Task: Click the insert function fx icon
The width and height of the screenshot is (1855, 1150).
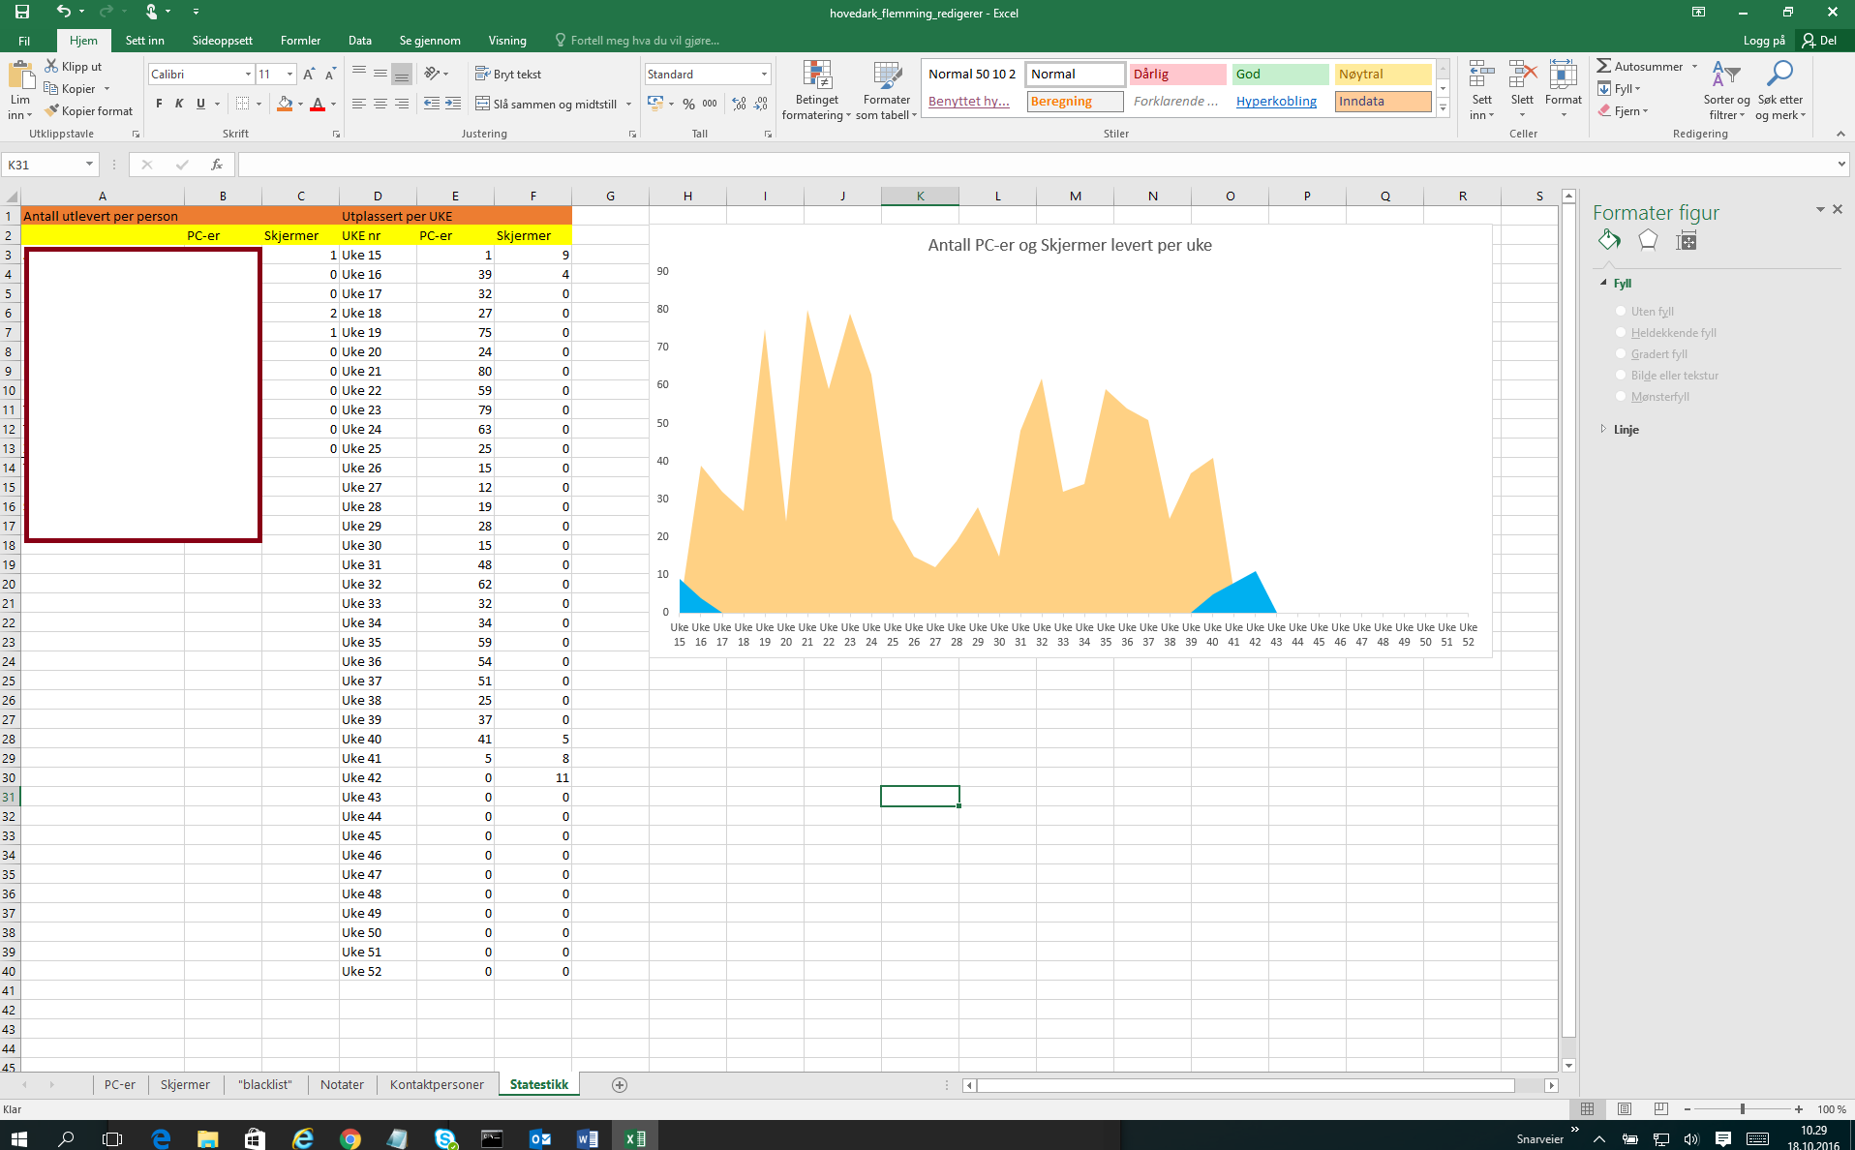Action: (217, 165)
